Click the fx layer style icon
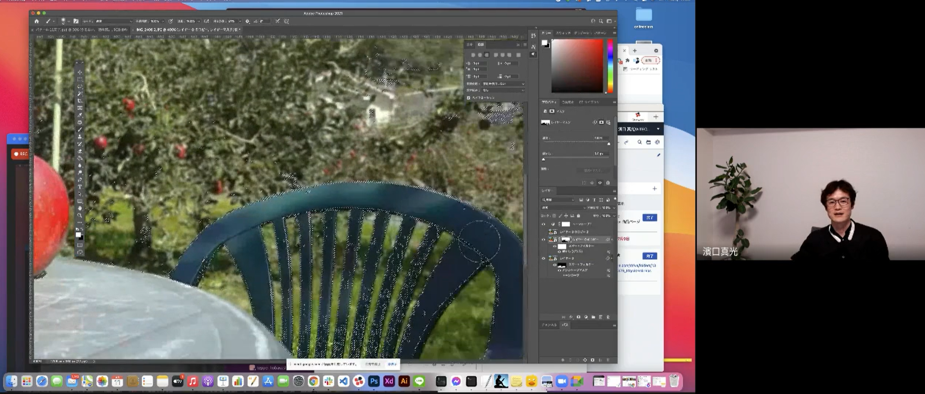Viewport: 925px width, 394px height. 571,317
